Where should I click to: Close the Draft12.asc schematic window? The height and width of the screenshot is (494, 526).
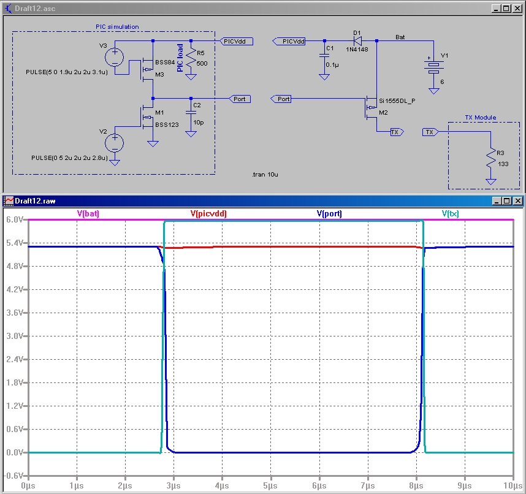pyautogui.click(x=517, y=9)
